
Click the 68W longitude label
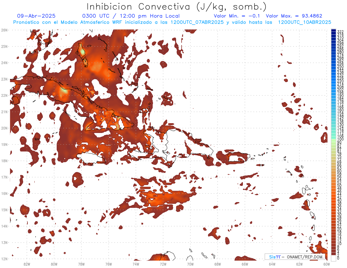click(x=218, y=264)
